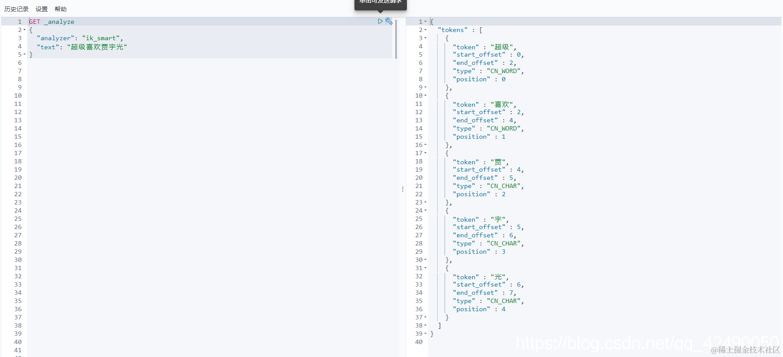
Task: Fold the 贾 token object at output line 17
Action: (426, 153)
